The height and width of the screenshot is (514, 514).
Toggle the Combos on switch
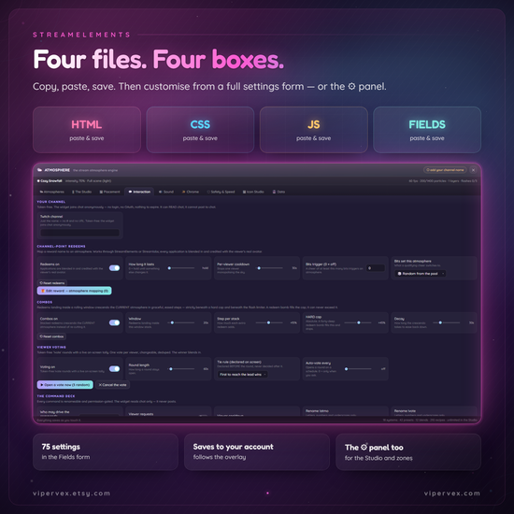tap(114, 323)
